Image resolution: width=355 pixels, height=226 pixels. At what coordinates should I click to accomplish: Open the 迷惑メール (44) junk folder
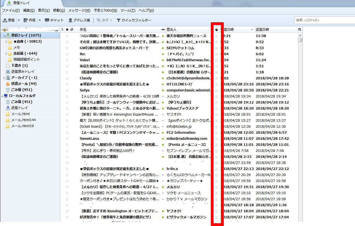click(24, 84)
